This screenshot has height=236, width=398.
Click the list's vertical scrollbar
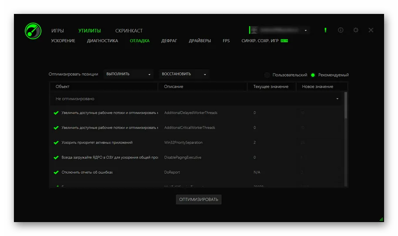tap(346, 105)
